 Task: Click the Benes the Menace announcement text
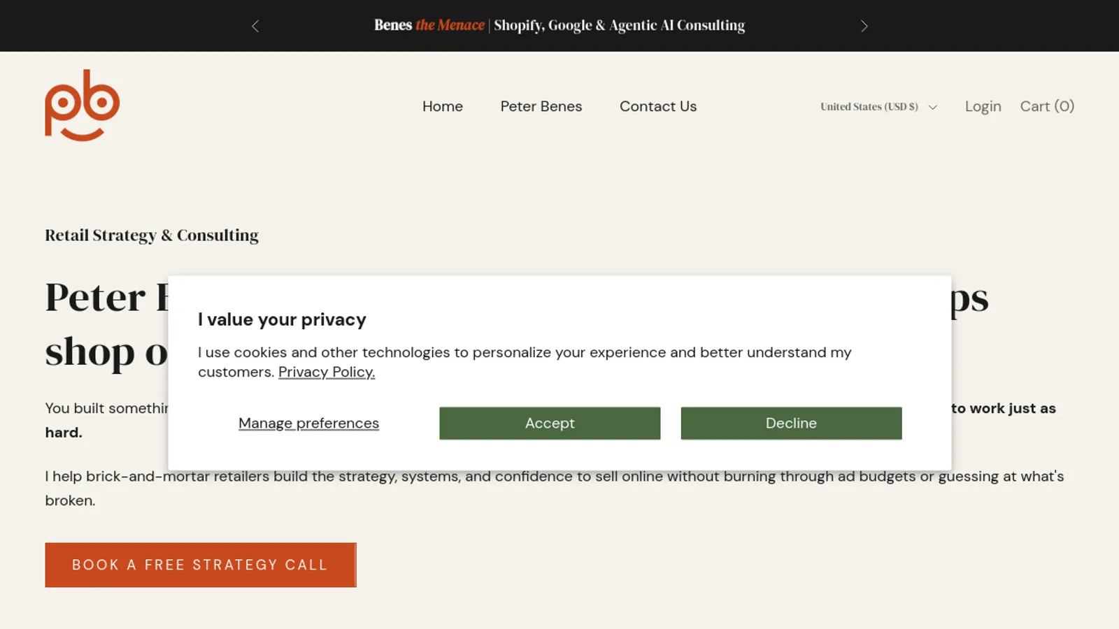coord(559,25)
